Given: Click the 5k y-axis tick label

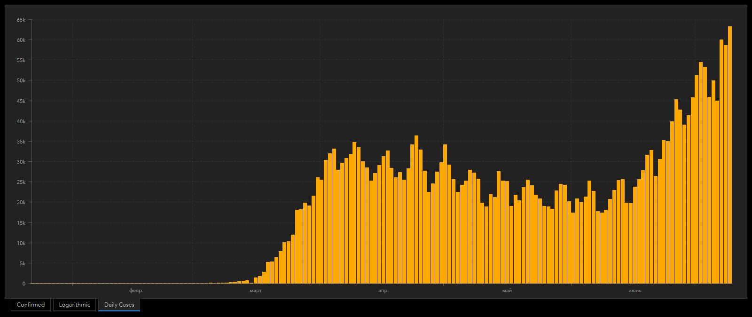Looking at the screenshot, I should (x=23, y=263).
